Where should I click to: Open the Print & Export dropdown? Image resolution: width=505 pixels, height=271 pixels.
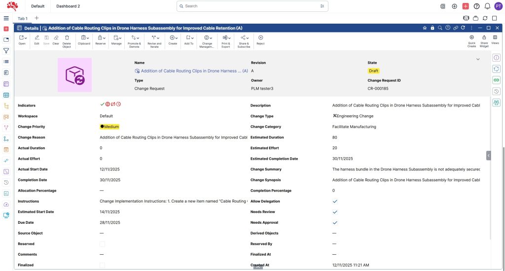[226, 38]
